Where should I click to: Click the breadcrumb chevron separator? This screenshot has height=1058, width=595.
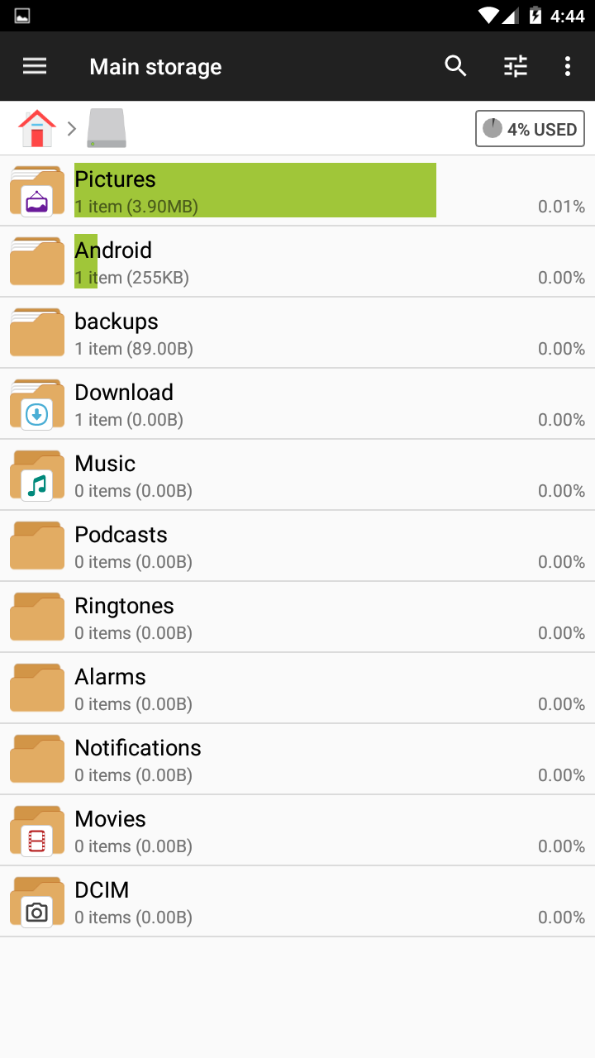tap(72, 129)
